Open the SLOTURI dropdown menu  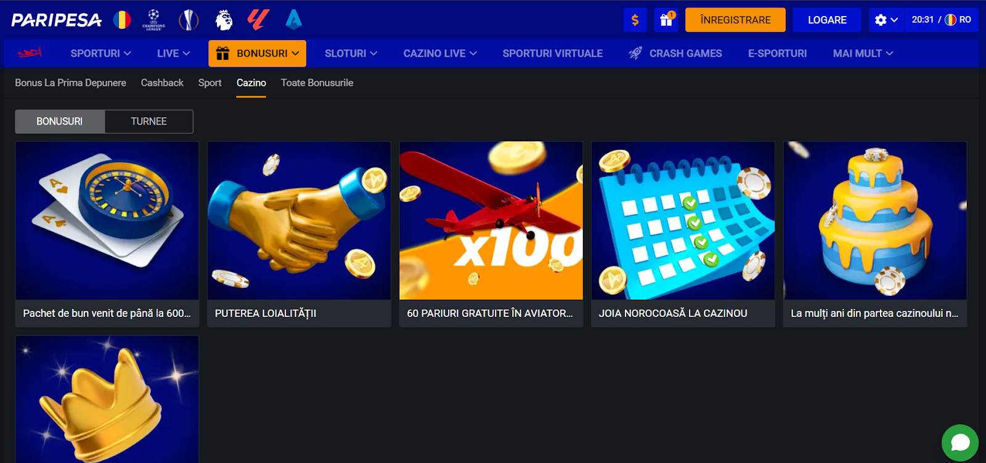tap(351, 54)
